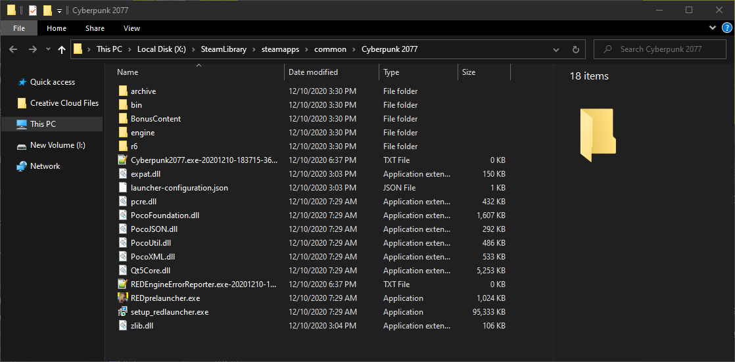Click the Properties icon in title bar
This screenshot has height=362, width=735.
point(33,11)
